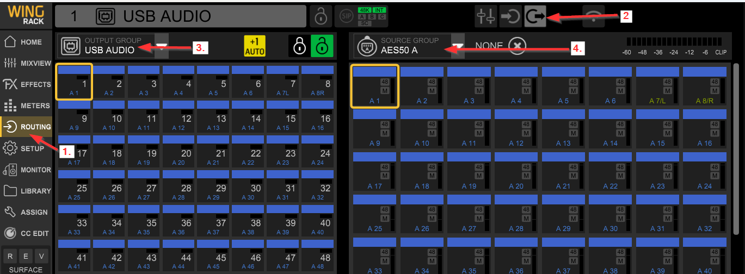Go to the EFFECTS page
Screen dimensions: 745x274
pyautogui.click(x=26, y=84)
